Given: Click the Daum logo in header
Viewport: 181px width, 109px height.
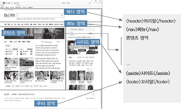Looking at the screenshot, I should tap(10, 15).
